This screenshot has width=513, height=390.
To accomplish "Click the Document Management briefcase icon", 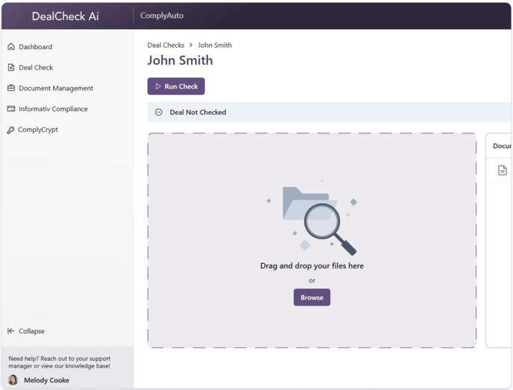I will click(11, 88).
